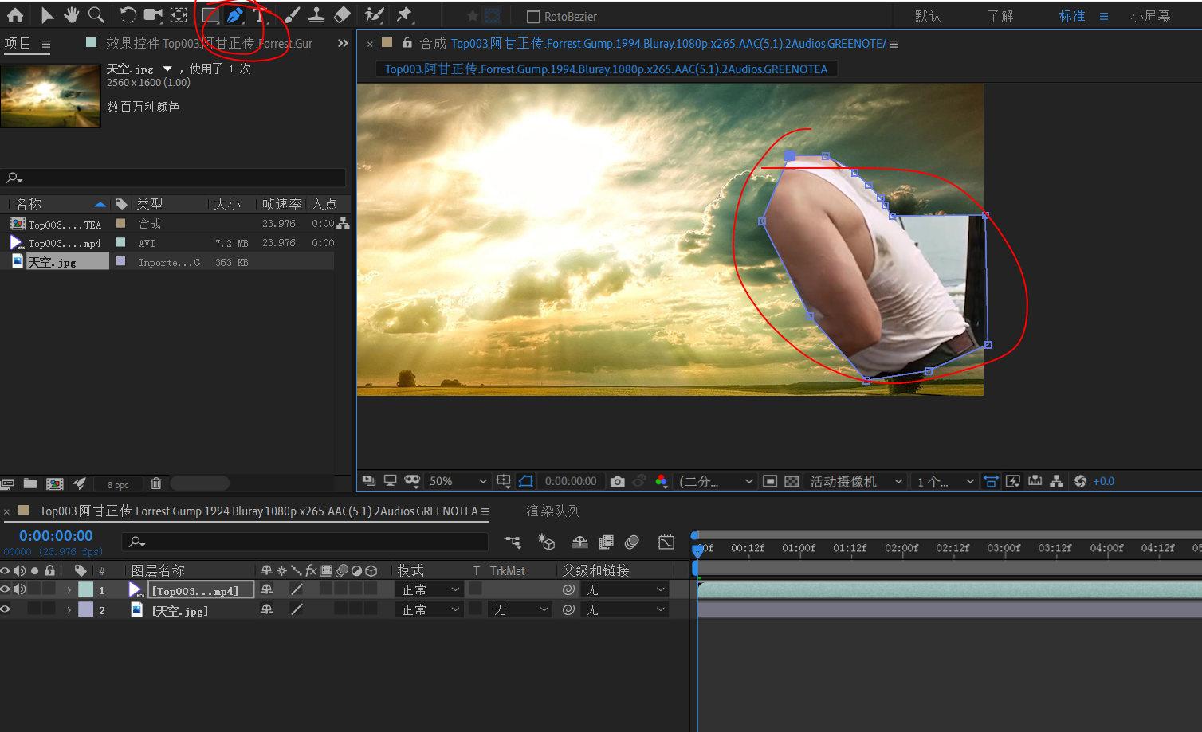1202x732 pixels.
Task: Select the Puppet Pin tool
Action: [404, 15]
